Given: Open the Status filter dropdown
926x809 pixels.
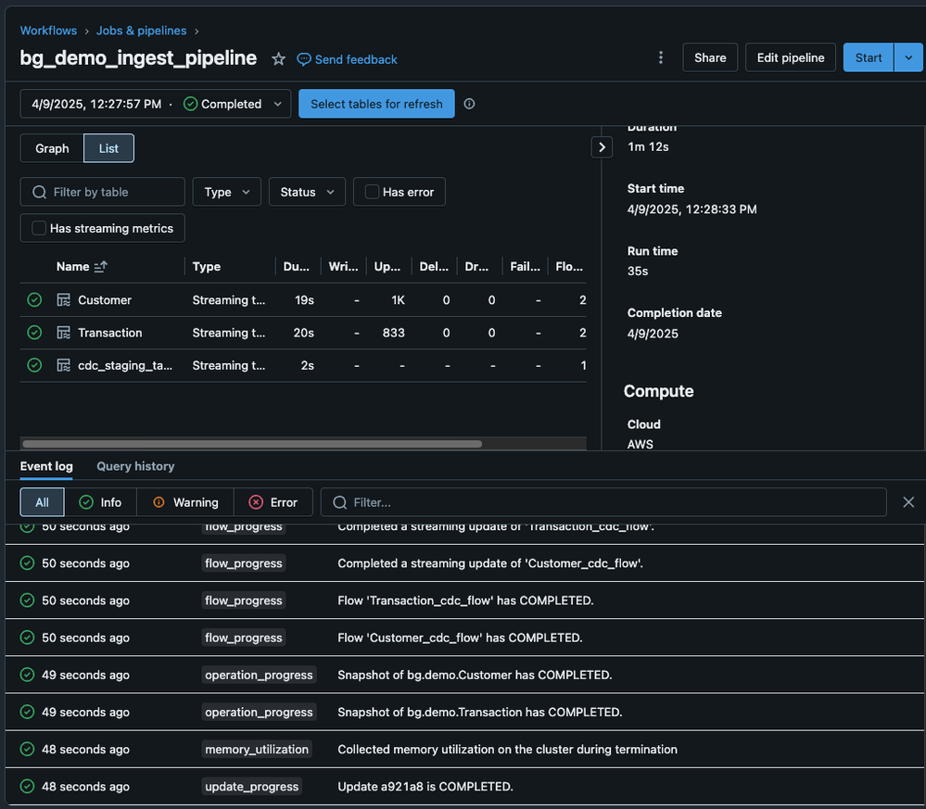Looking at the screenshot, I should [x=307, y=192].
